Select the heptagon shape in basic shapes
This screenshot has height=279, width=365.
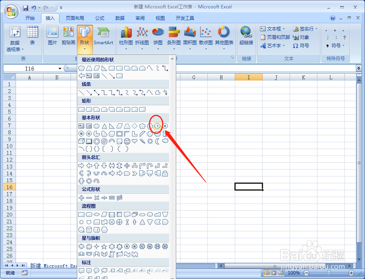click(x=157, y=126)
